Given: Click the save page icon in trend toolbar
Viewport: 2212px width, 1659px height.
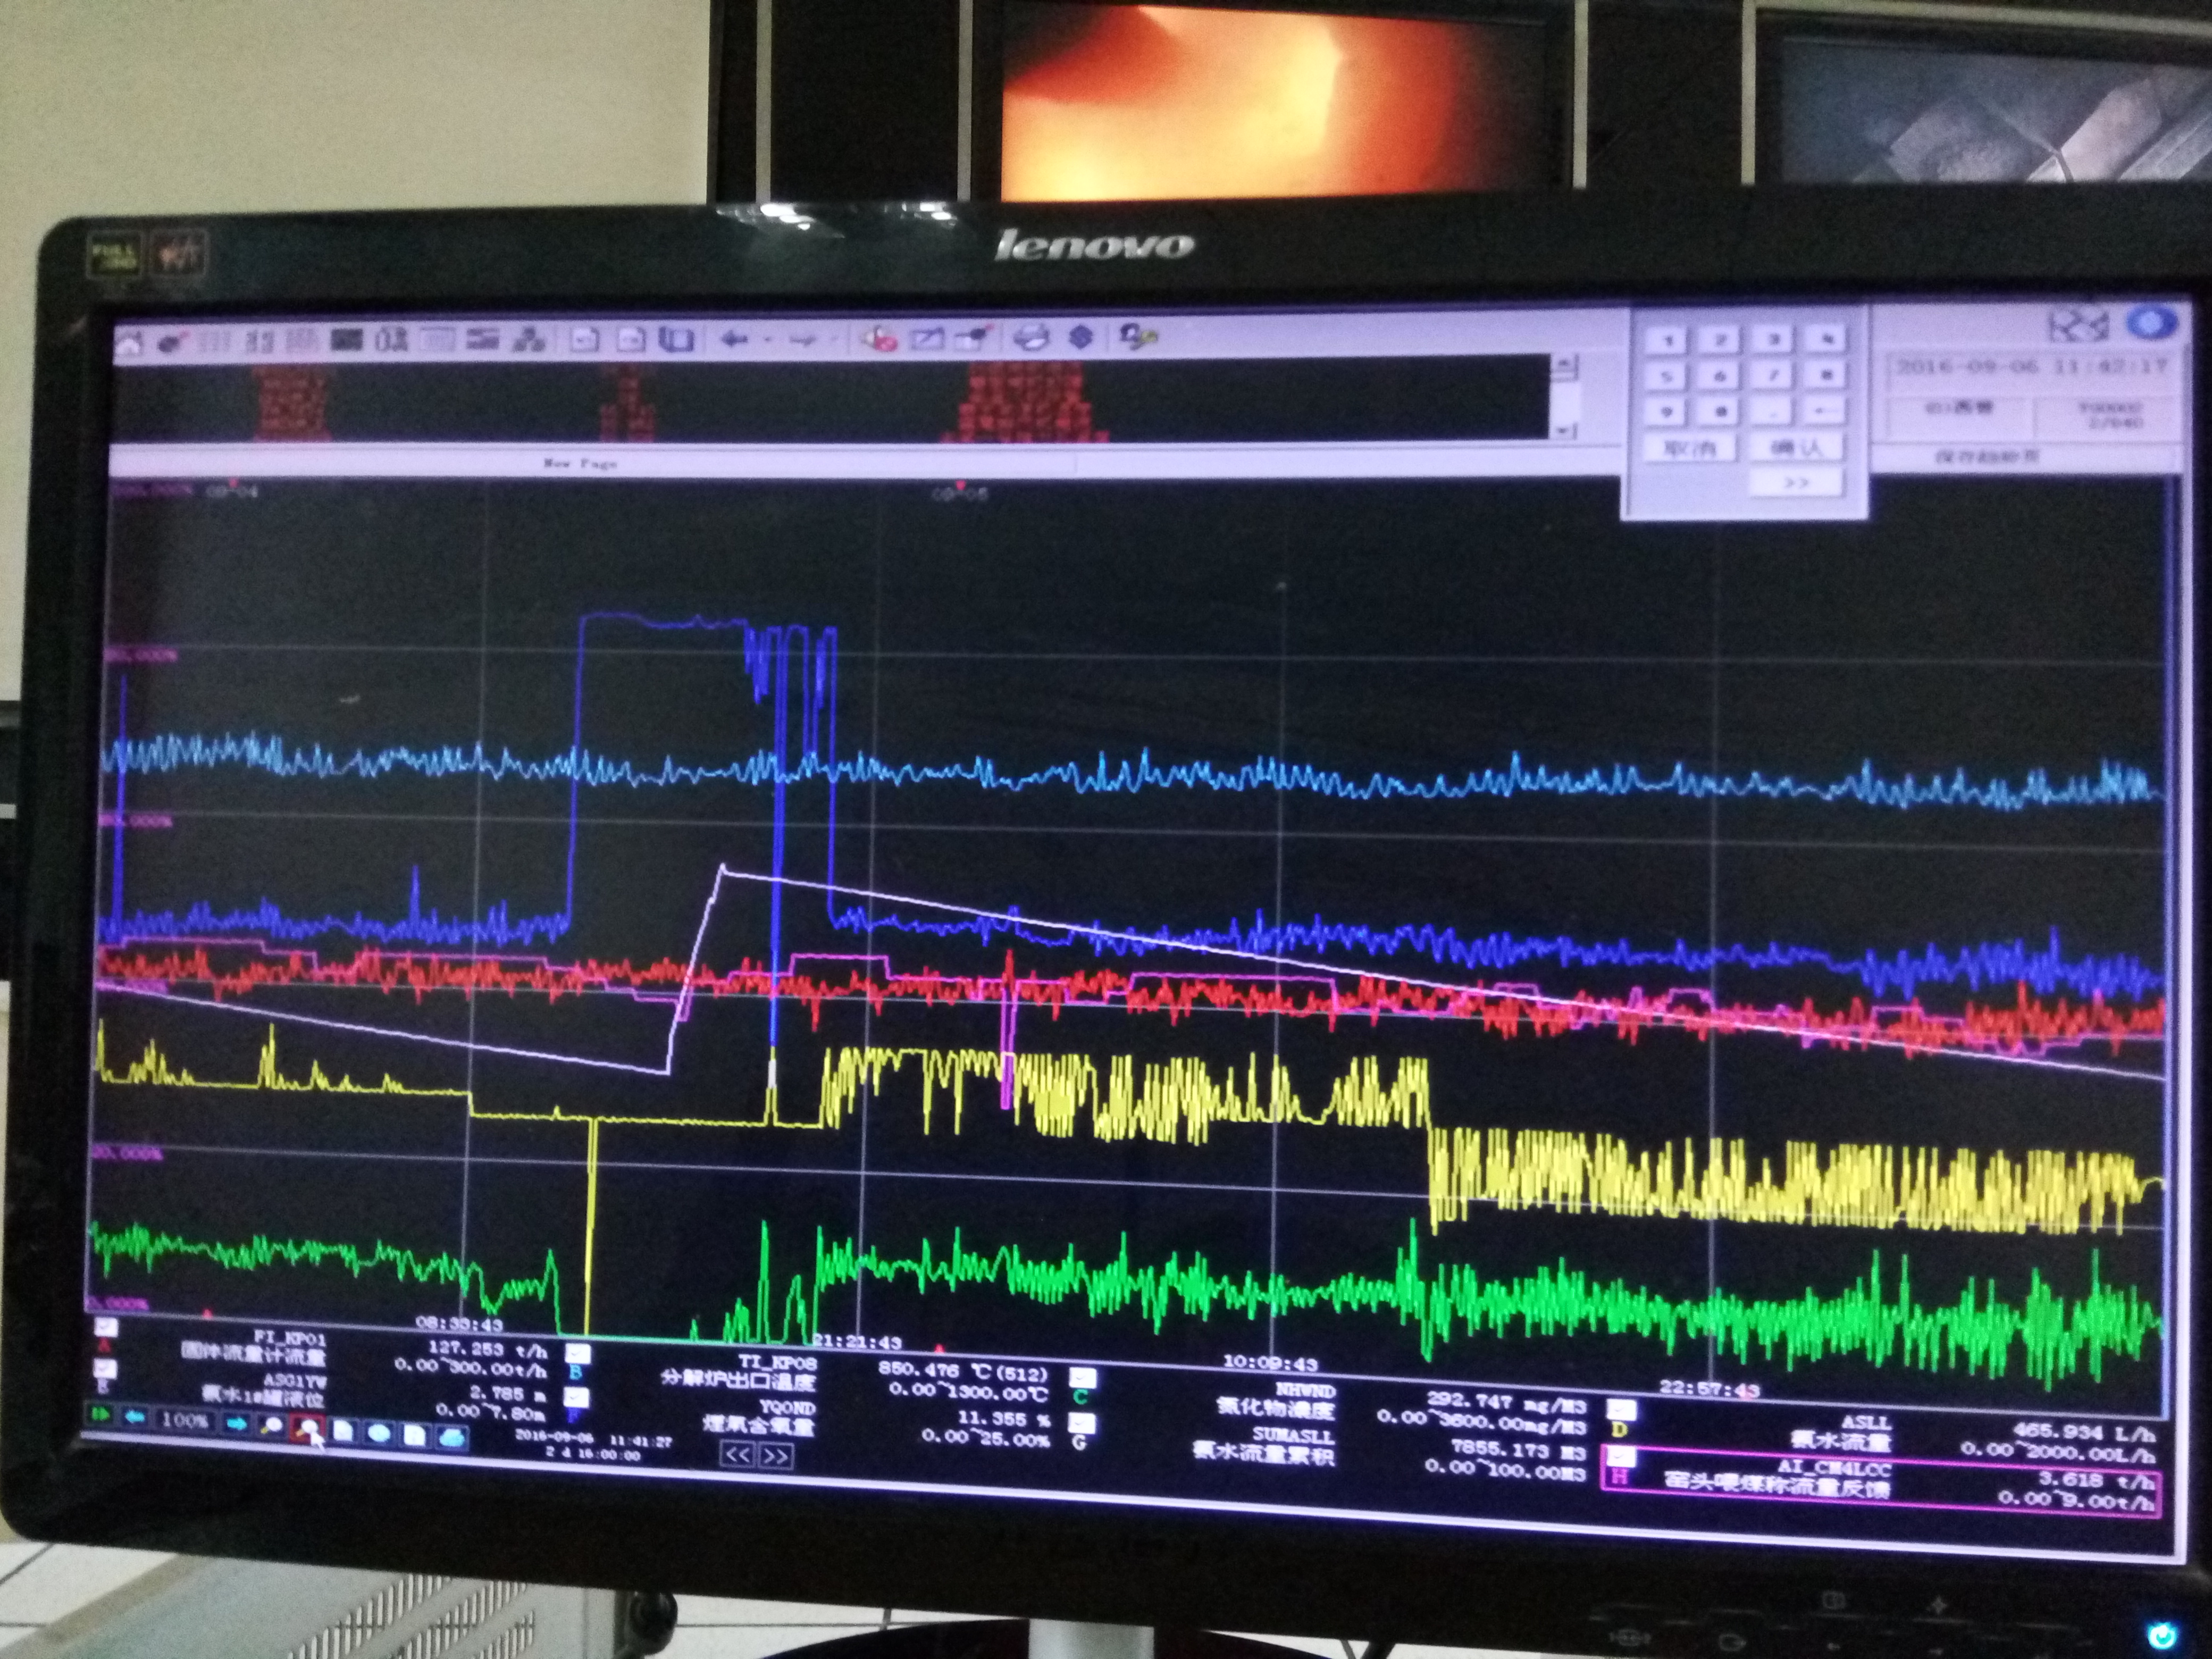Looking at the screenshot, I should [x=414, y=1434].
